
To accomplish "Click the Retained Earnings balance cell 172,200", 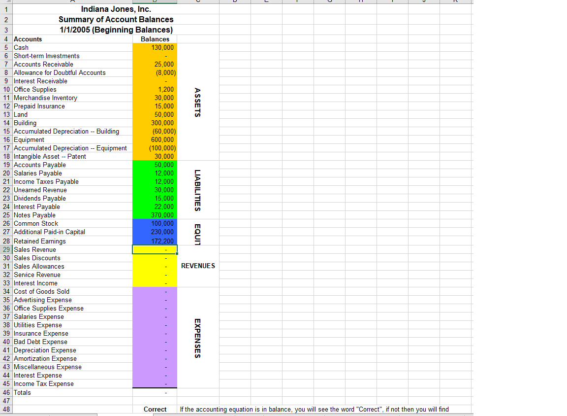I will tap(154, 241).
